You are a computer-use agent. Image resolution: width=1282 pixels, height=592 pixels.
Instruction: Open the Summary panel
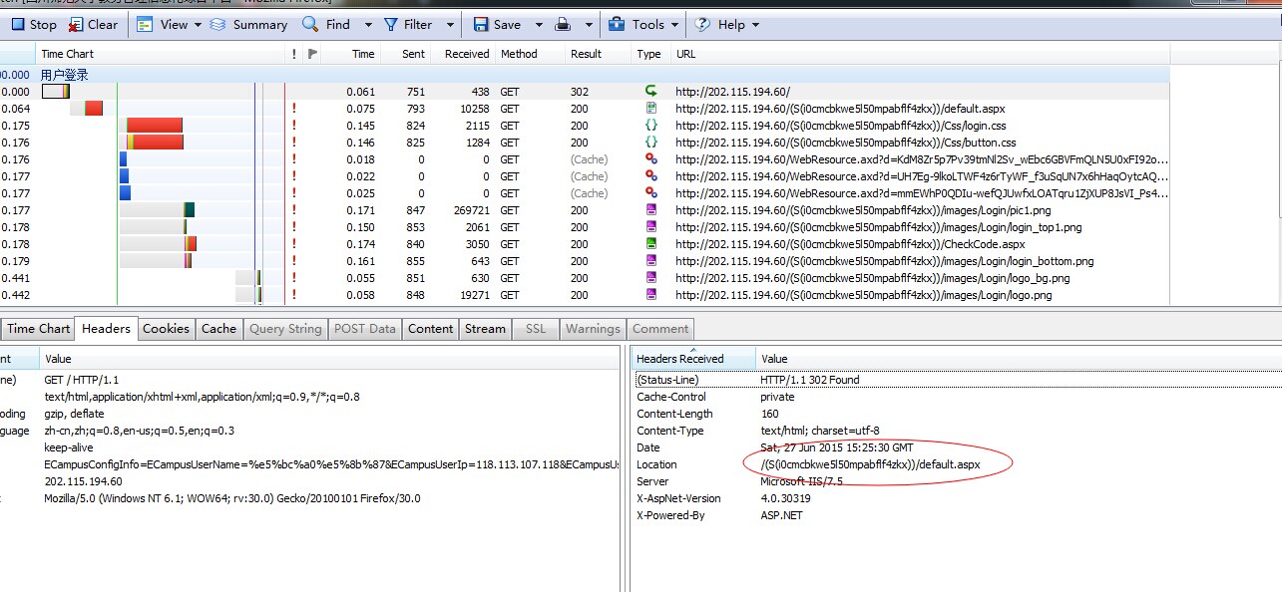[x=248, y=25]
